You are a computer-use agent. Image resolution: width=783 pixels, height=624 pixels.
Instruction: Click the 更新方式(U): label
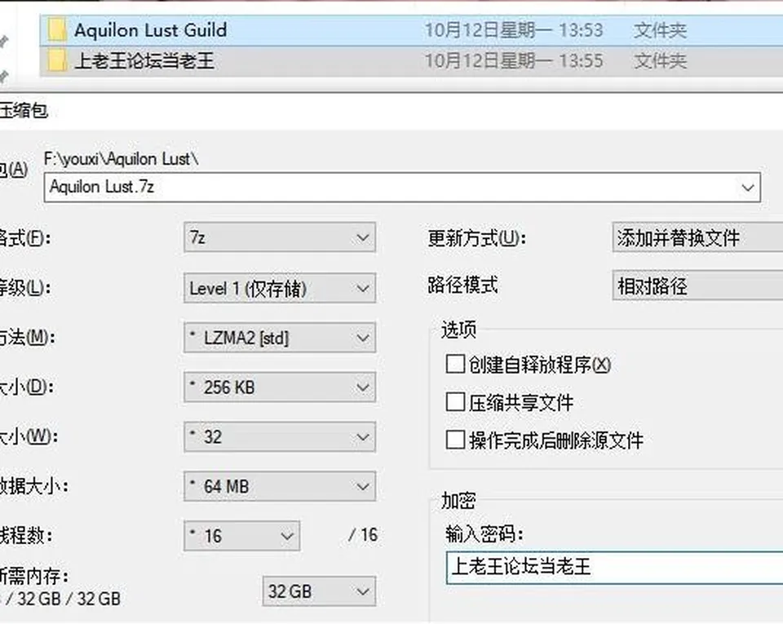coord(476,238)
